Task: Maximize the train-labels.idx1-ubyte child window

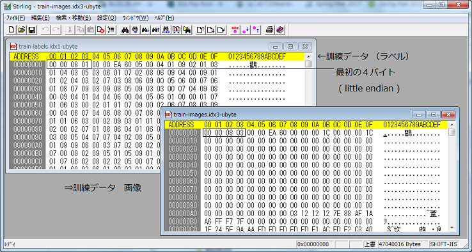Action: (290, 46)
